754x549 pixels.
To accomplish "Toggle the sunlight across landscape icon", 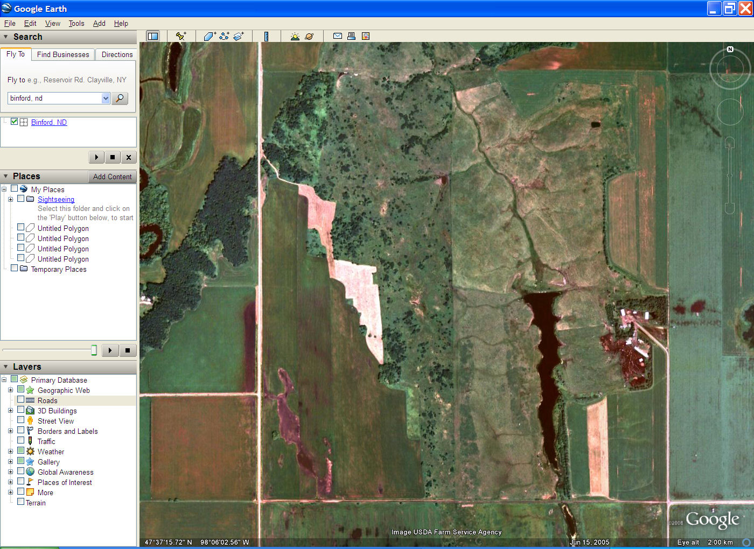I will click(x=295, y=36).
